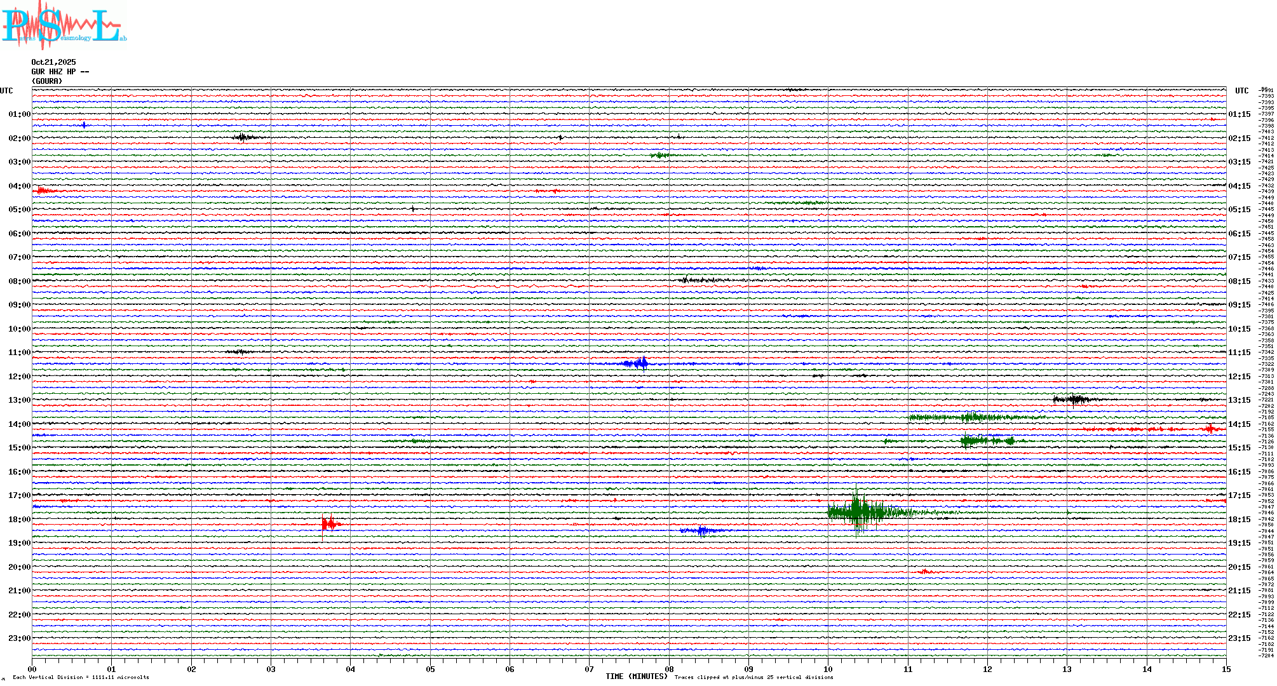Screen dimensions: 1277x686
Task: Click the Oct21,2025 date label
Action: (53, 62)
